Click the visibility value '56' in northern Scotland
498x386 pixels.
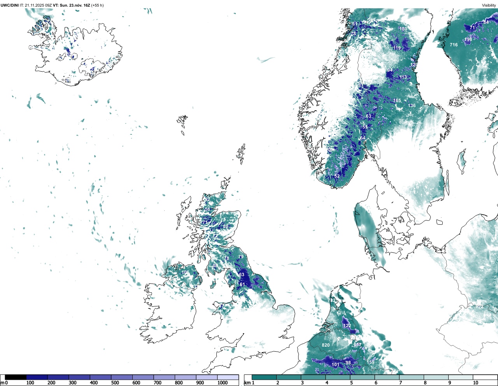(207, 209)
